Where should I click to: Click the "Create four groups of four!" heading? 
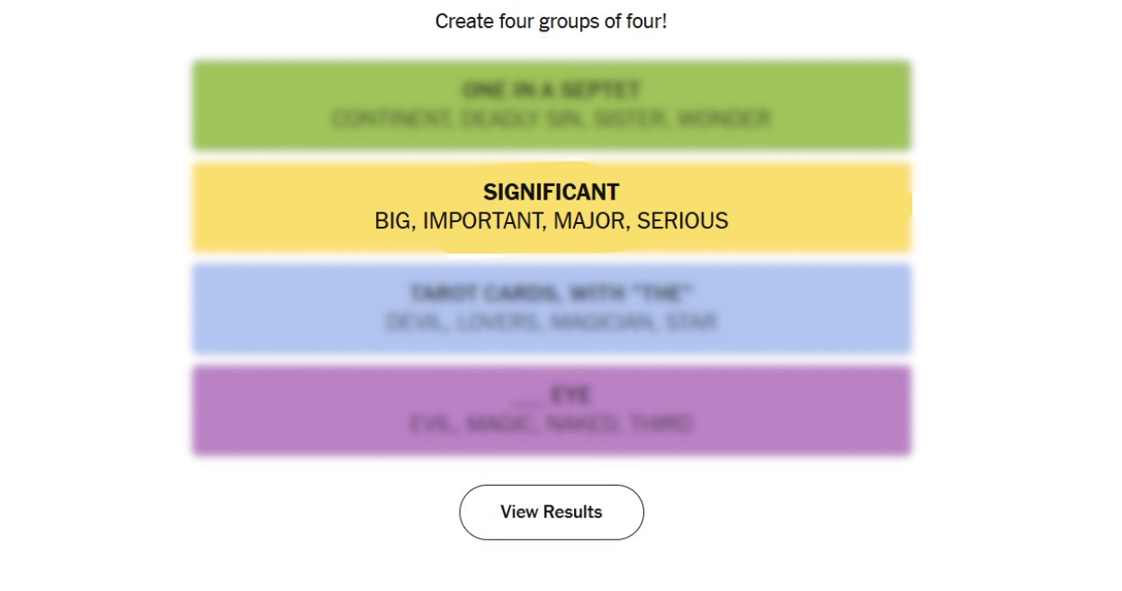point(551,21)
